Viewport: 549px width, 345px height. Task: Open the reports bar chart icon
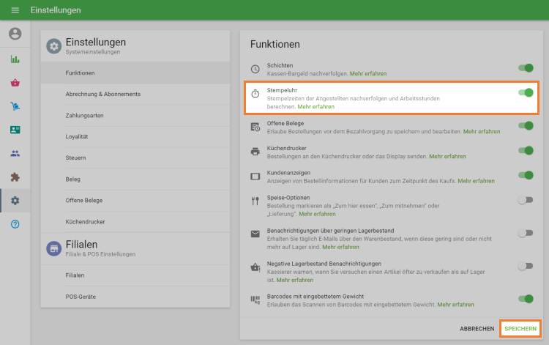tap(15, 59)
